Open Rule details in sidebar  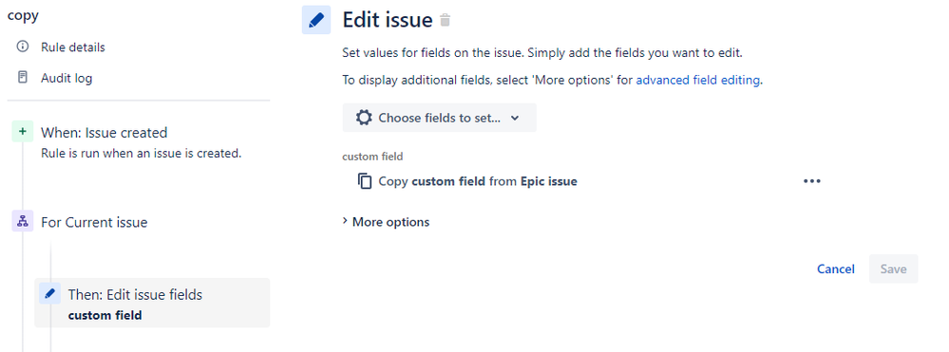[72, 47]
